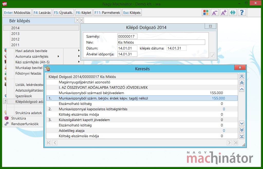Open Kézi számfejtés (Alt-S) item

(x=33, y=62)
